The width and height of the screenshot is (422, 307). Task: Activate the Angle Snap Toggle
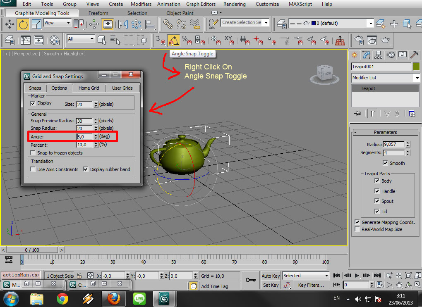[x=174, y=40]
